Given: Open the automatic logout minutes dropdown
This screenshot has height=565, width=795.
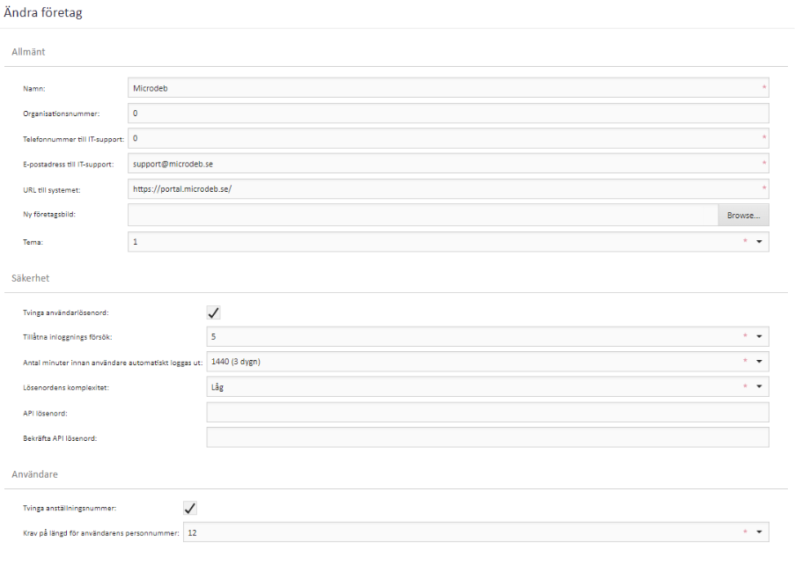Looking at the screenshot, I should click(759, 362).
